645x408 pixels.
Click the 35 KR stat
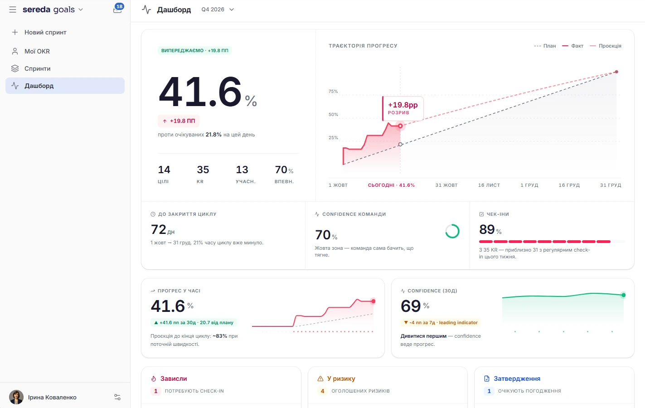pyautogui.click(x=203, y=175)
